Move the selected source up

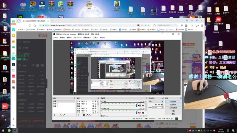pyautogui.click(x=87, y=115)
